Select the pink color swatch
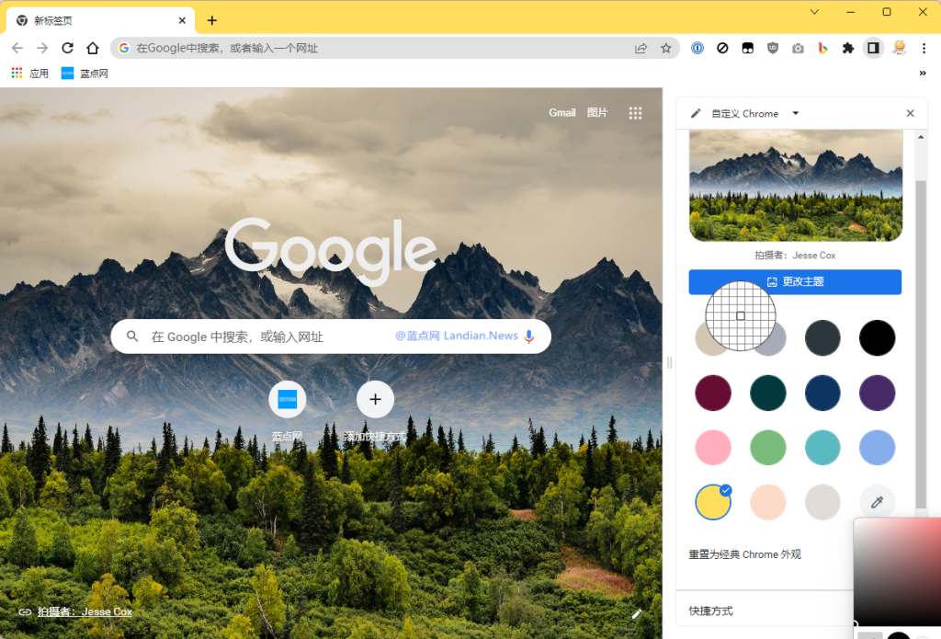 point(713,448)
